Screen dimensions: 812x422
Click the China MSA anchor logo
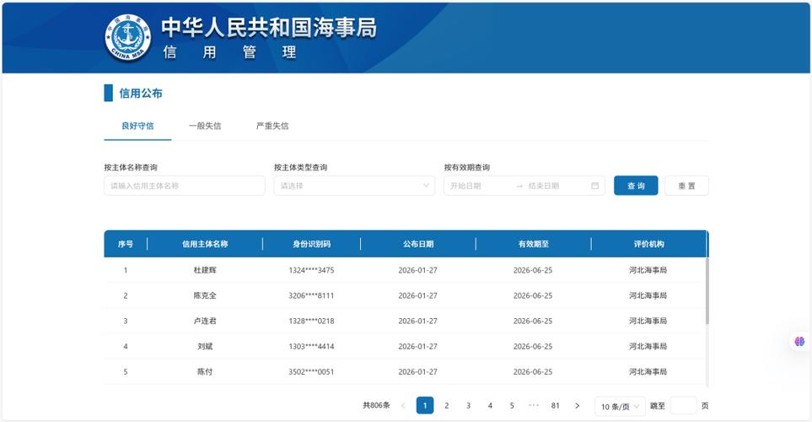(127, 37)
